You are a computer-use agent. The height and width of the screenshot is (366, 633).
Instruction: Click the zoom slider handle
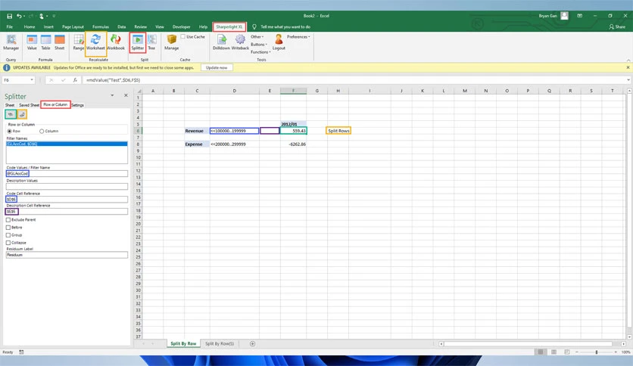point(596,352)
